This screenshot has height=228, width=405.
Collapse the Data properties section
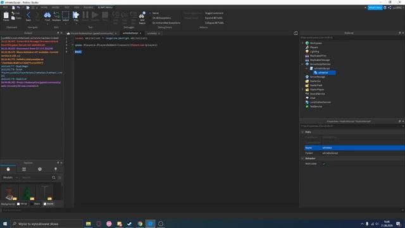tap(302, 132)
